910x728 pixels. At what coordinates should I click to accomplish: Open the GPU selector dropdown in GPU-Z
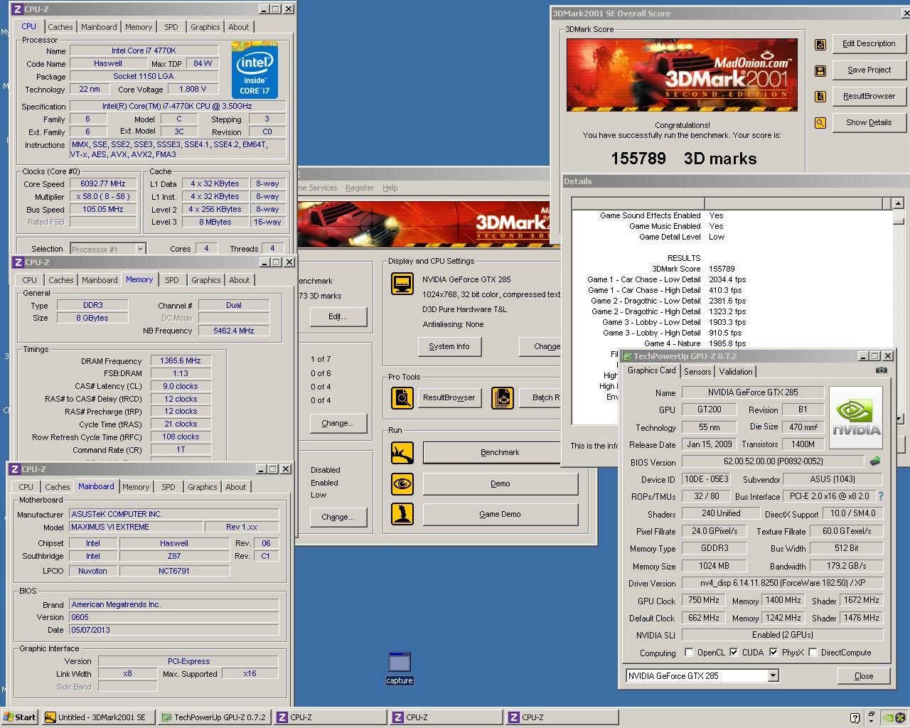(x=773, y=676)
